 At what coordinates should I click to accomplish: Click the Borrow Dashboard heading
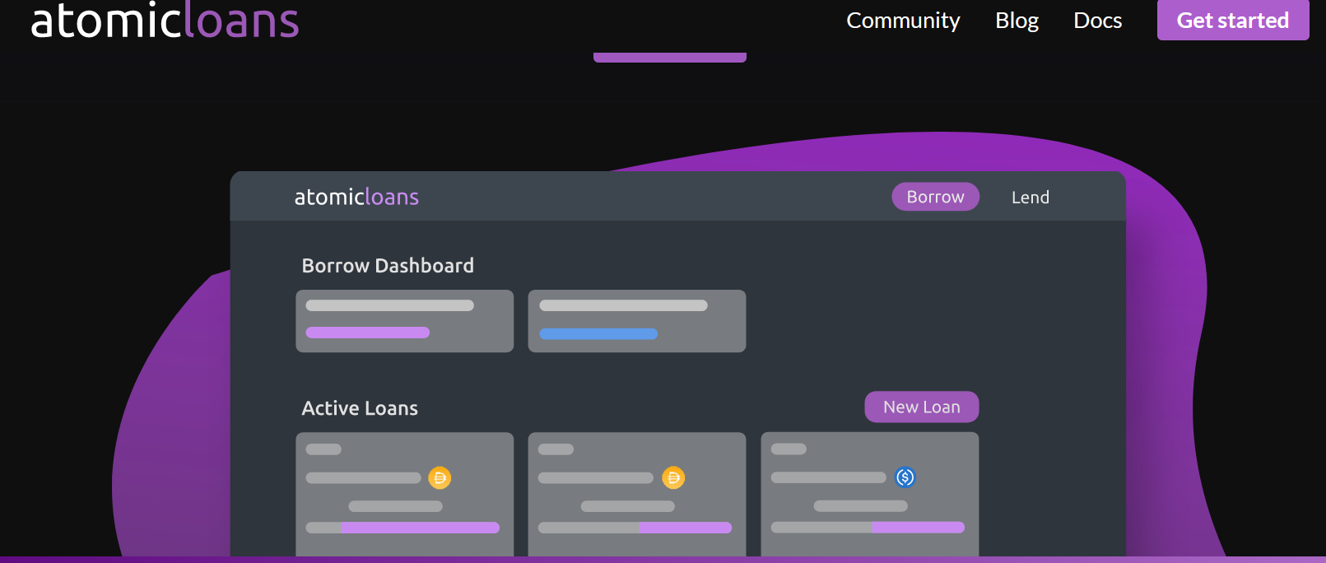[388, 266]
